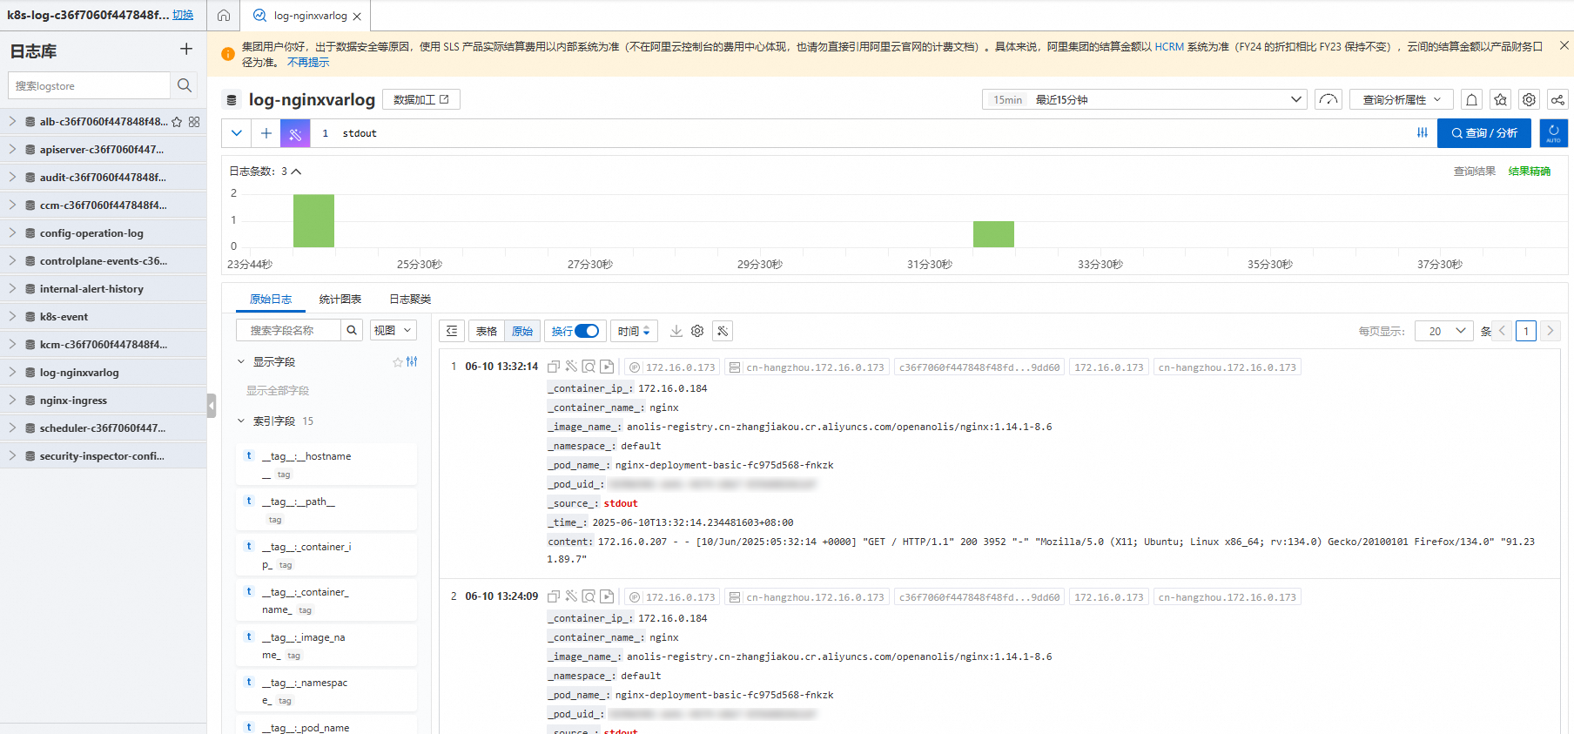Switch log view to 原始 mode
The height and width of the screenshot is (734, 1574).
coord(522,331)
